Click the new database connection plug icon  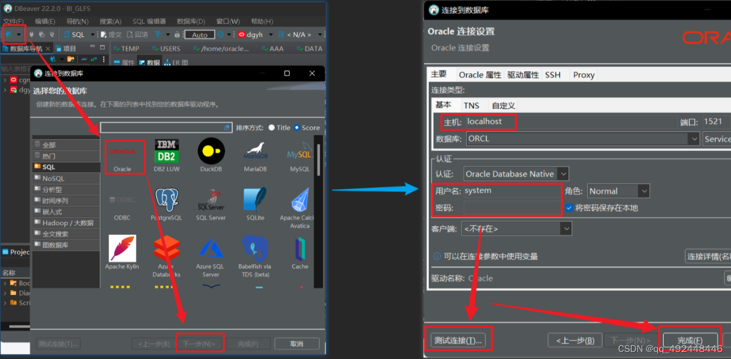(9, 34)
